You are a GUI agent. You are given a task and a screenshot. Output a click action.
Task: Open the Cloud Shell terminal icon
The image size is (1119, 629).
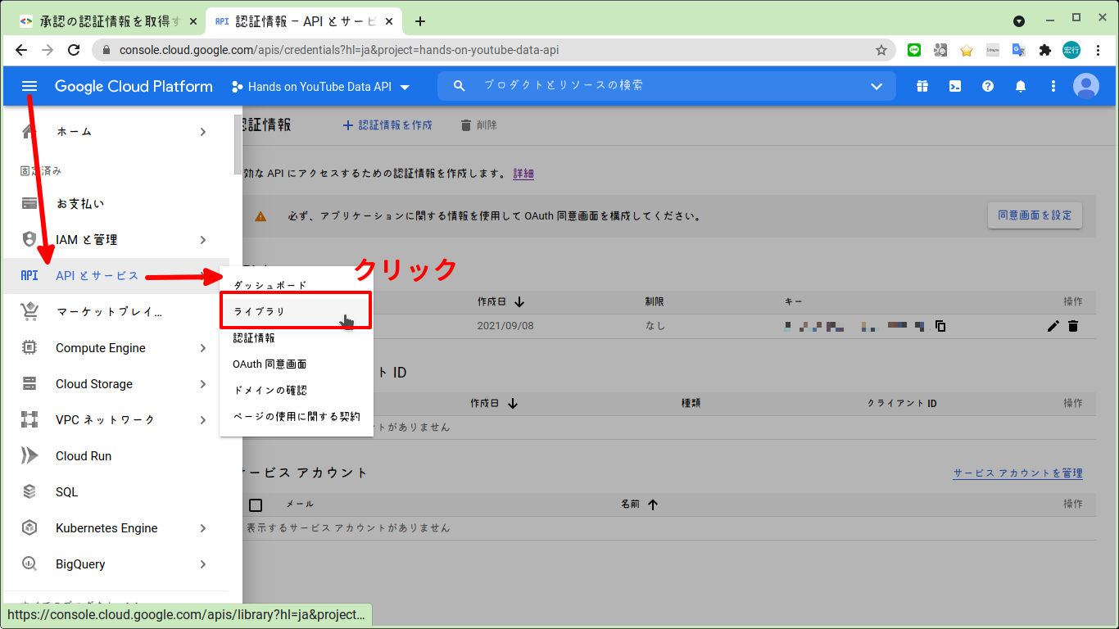point(954,85)
